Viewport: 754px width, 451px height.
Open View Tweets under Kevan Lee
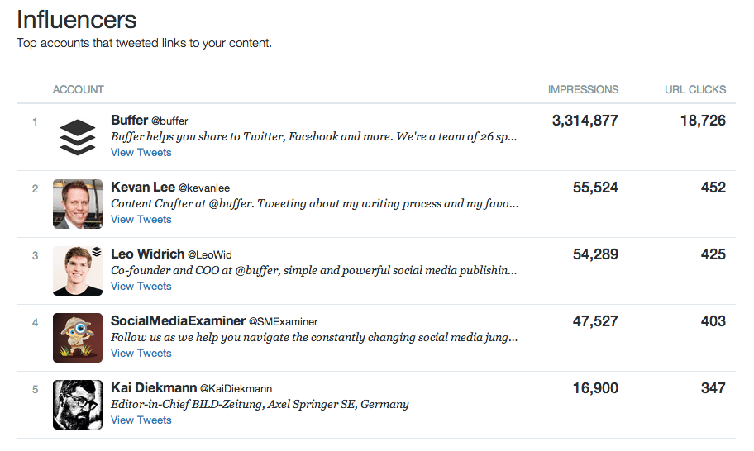click(141, 219)
